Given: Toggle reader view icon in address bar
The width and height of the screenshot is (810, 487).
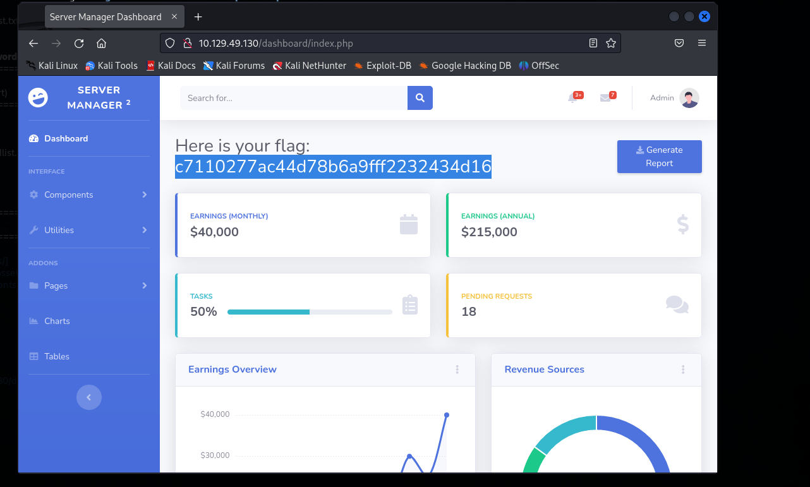Looking at the screenshot, I should (x=593, y=44).
